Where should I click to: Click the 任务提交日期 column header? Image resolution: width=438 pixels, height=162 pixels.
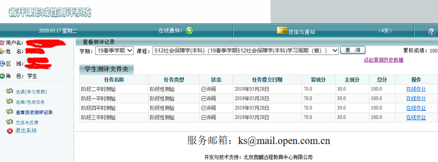pyautogui.click(x=267, y=80)
